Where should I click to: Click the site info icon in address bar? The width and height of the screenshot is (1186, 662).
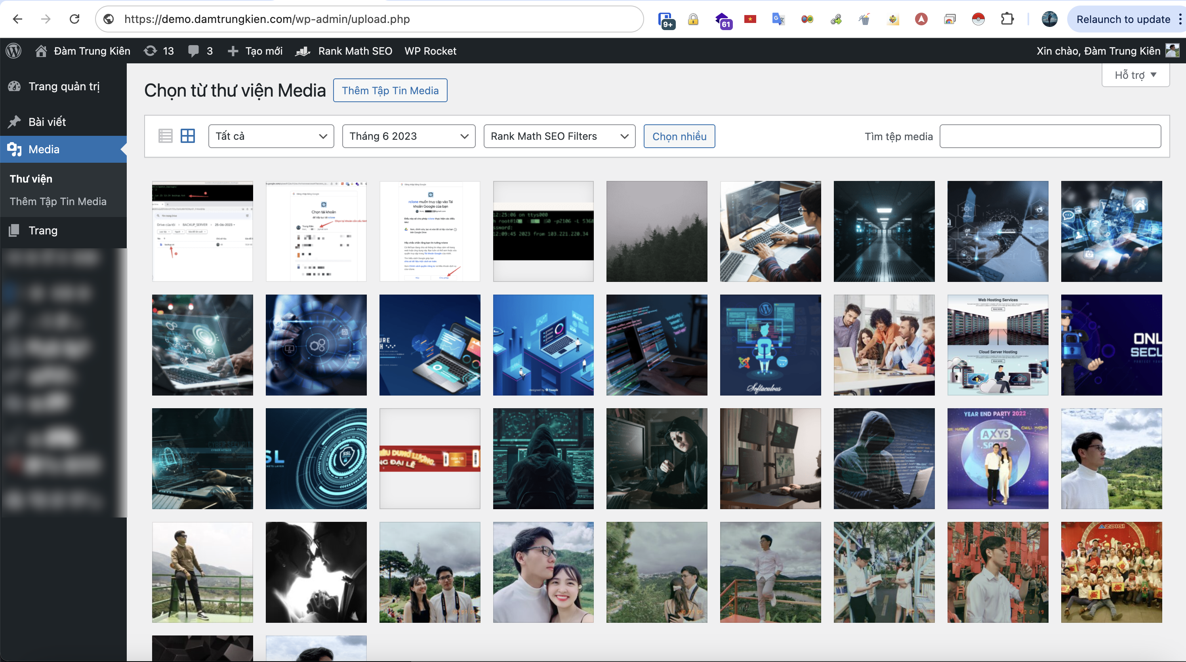click(109, 19)
